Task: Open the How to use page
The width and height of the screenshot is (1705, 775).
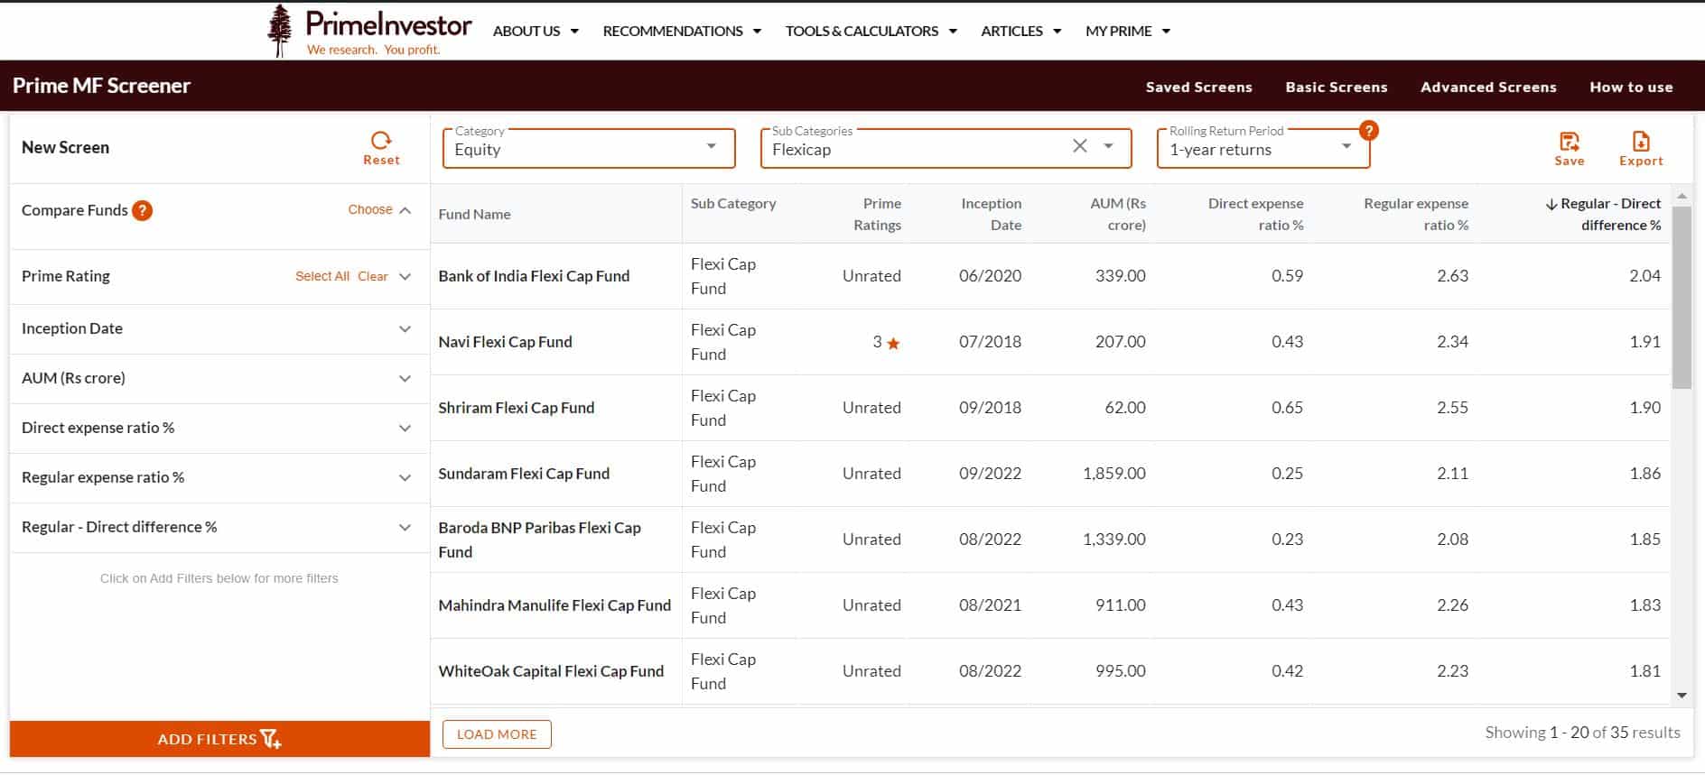Action: pos(1631,88)
